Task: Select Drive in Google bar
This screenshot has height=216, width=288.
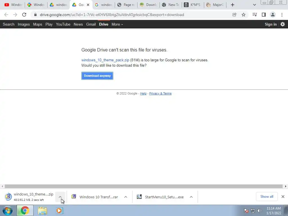Action: 104,24
